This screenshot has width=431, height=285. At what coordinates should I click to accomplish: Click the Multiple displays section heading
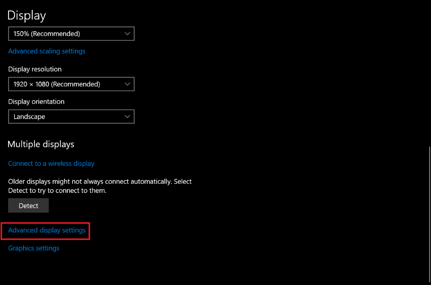pyautogui.click(x=41, y=144)
